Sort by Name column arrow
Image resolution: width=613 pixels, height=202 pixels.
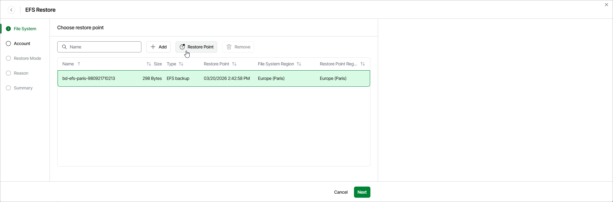click(x=79, y=64)
